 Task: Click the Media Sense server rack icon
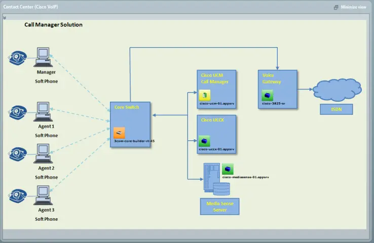pyautogui.click(x=216, y=179)
